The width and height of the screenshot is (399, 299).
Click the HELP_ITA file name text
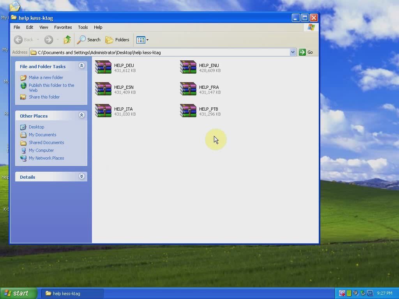point(124,109)
